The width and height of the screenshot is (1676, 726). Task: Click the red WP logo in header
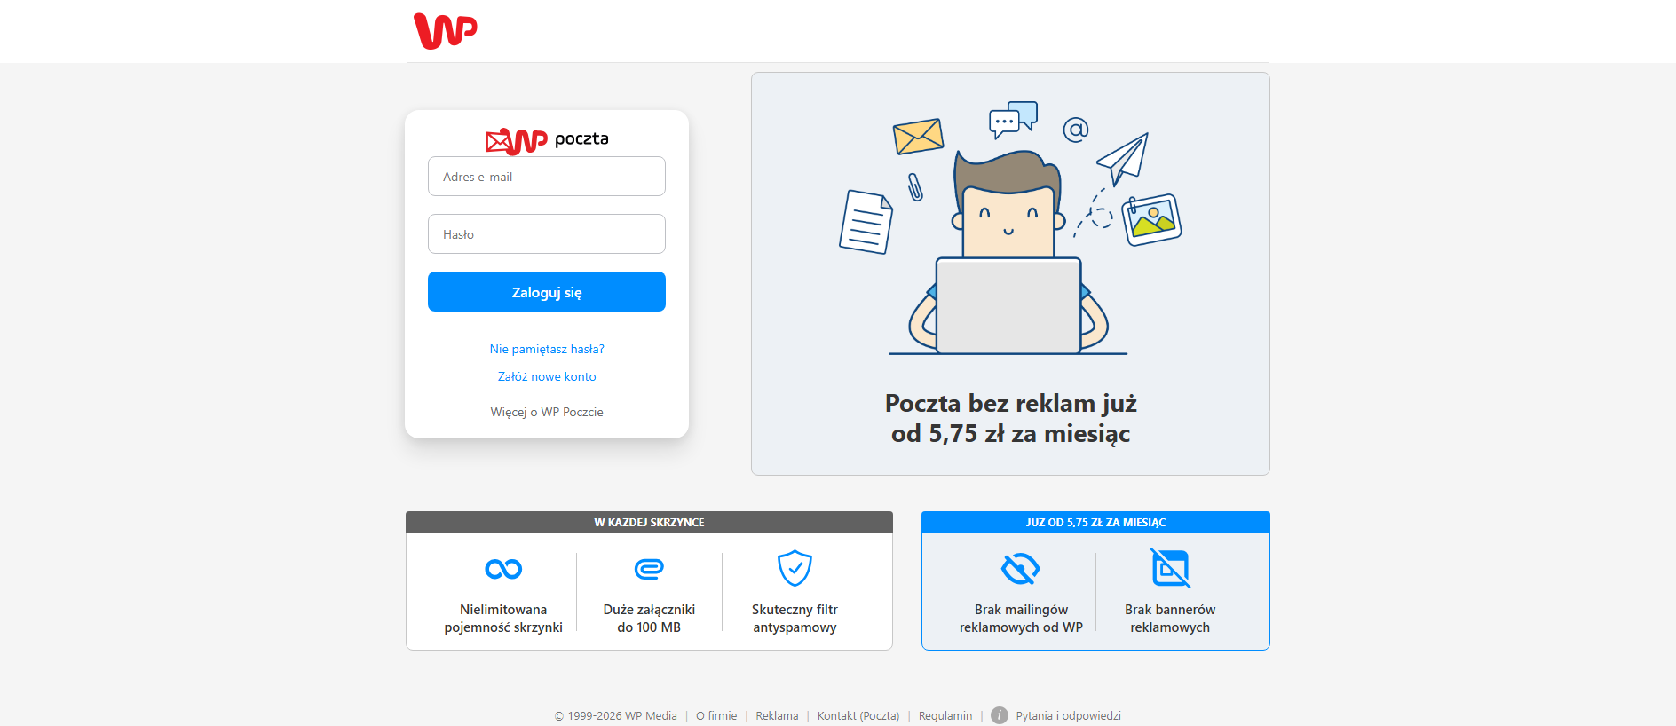[x=446, y=31]
